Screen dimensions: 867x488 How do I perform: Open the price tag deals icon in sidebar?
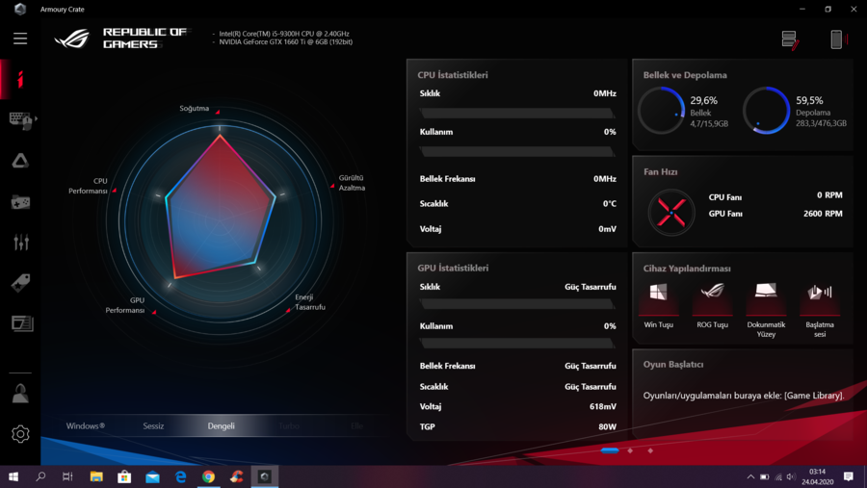(x=20, y=283)
